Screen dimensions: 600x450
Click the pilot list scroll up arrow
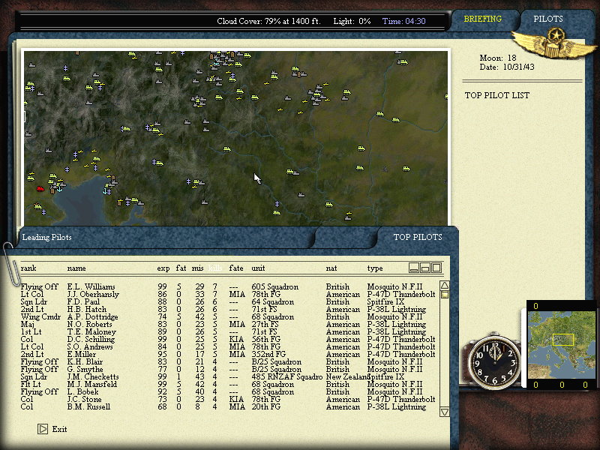(x=445, y=286)
